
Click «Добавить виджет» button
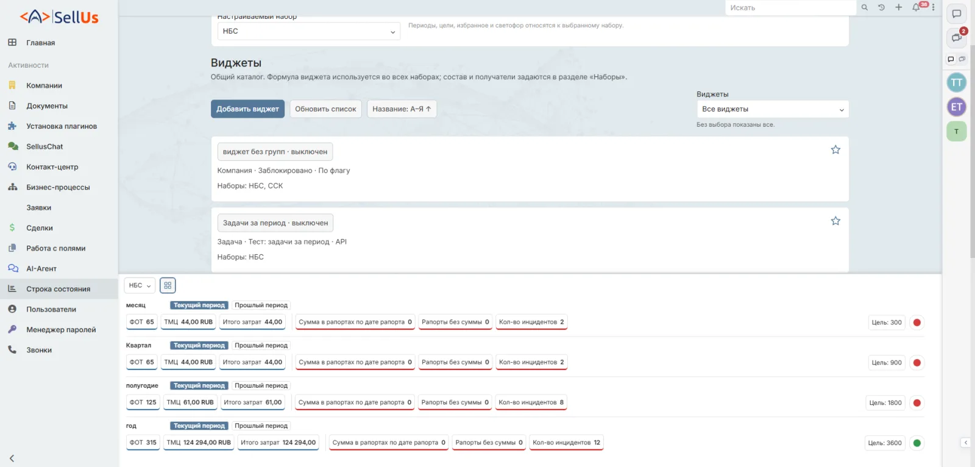(x=247, y=109)
